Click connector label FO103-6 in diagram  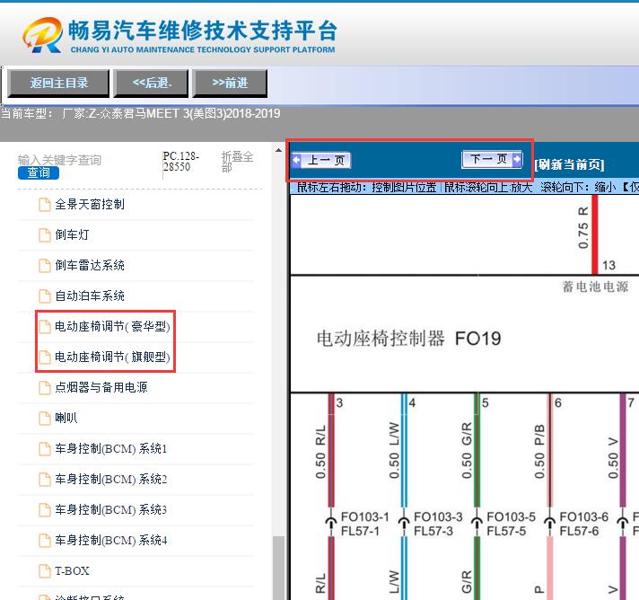583,517
